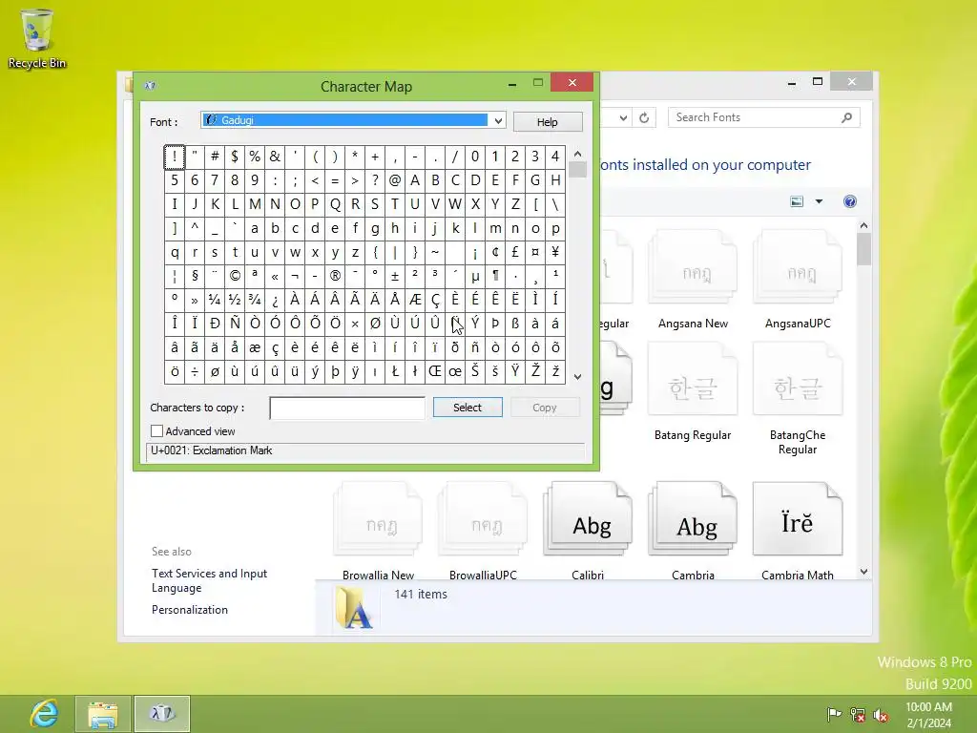Viewport: 977px width, 733px height.
Task: Select the ¿ inverted question mark cell
Action: pyautogui.click(x=275, y=300)
